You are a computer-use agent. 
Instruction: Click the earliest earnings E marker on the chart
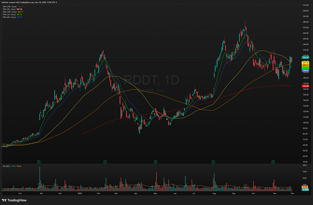[x=39, y=162]
